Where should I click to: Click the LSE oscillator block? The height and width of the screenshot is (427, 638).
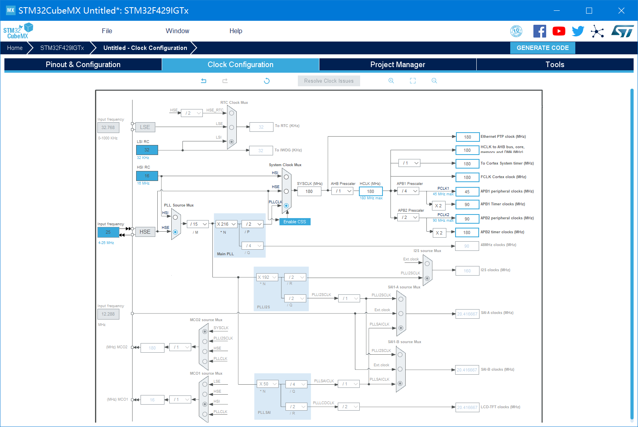coord(145,127)
